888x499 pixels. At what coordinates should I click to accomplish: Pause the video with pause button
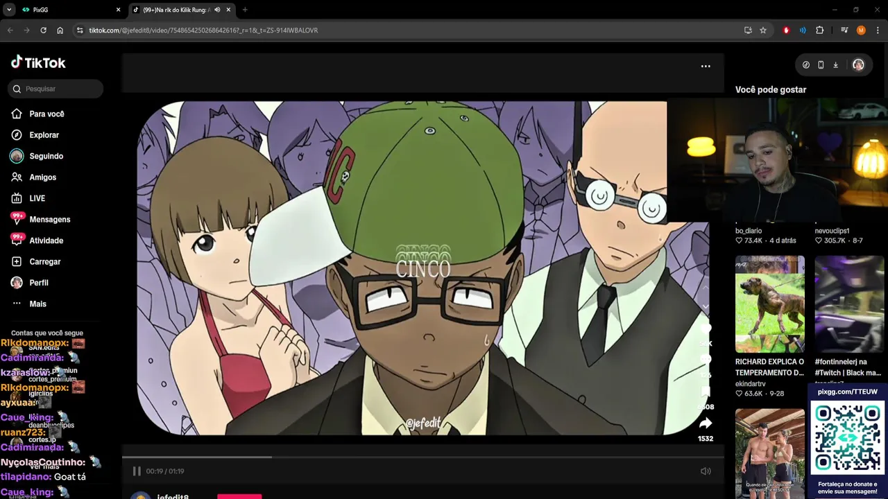coord(137,471)
